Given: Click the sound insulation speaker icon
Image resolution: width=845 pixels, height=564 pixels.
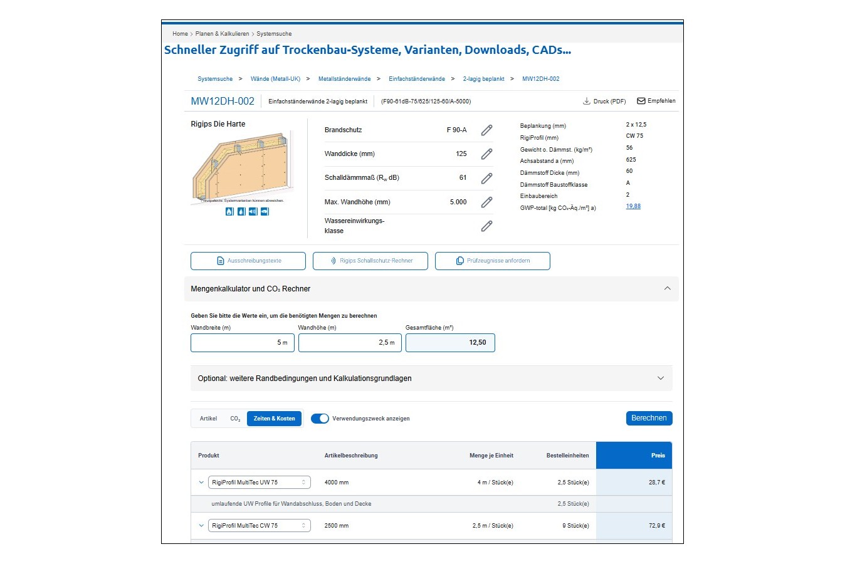Looking at the screenshot, I should (253, 212).
